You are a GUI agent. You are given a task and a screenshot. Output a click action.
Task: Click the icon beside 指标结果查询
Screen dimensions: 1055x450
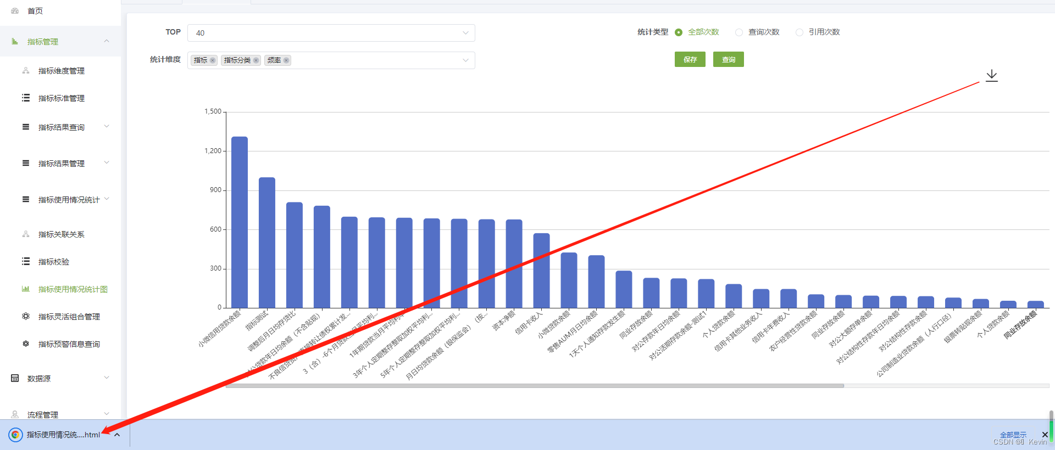point(26,127)
